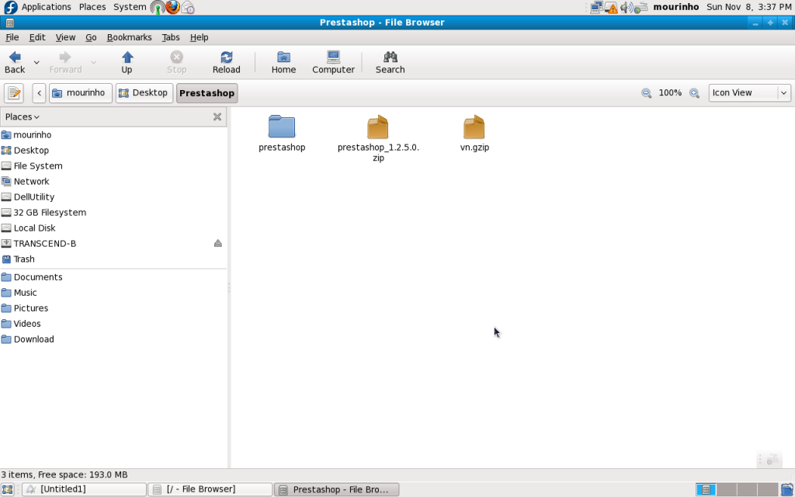This screenshot has height=497, width=795.
Task: Click the Computer toolbar icon
Action: pos(333,62)
